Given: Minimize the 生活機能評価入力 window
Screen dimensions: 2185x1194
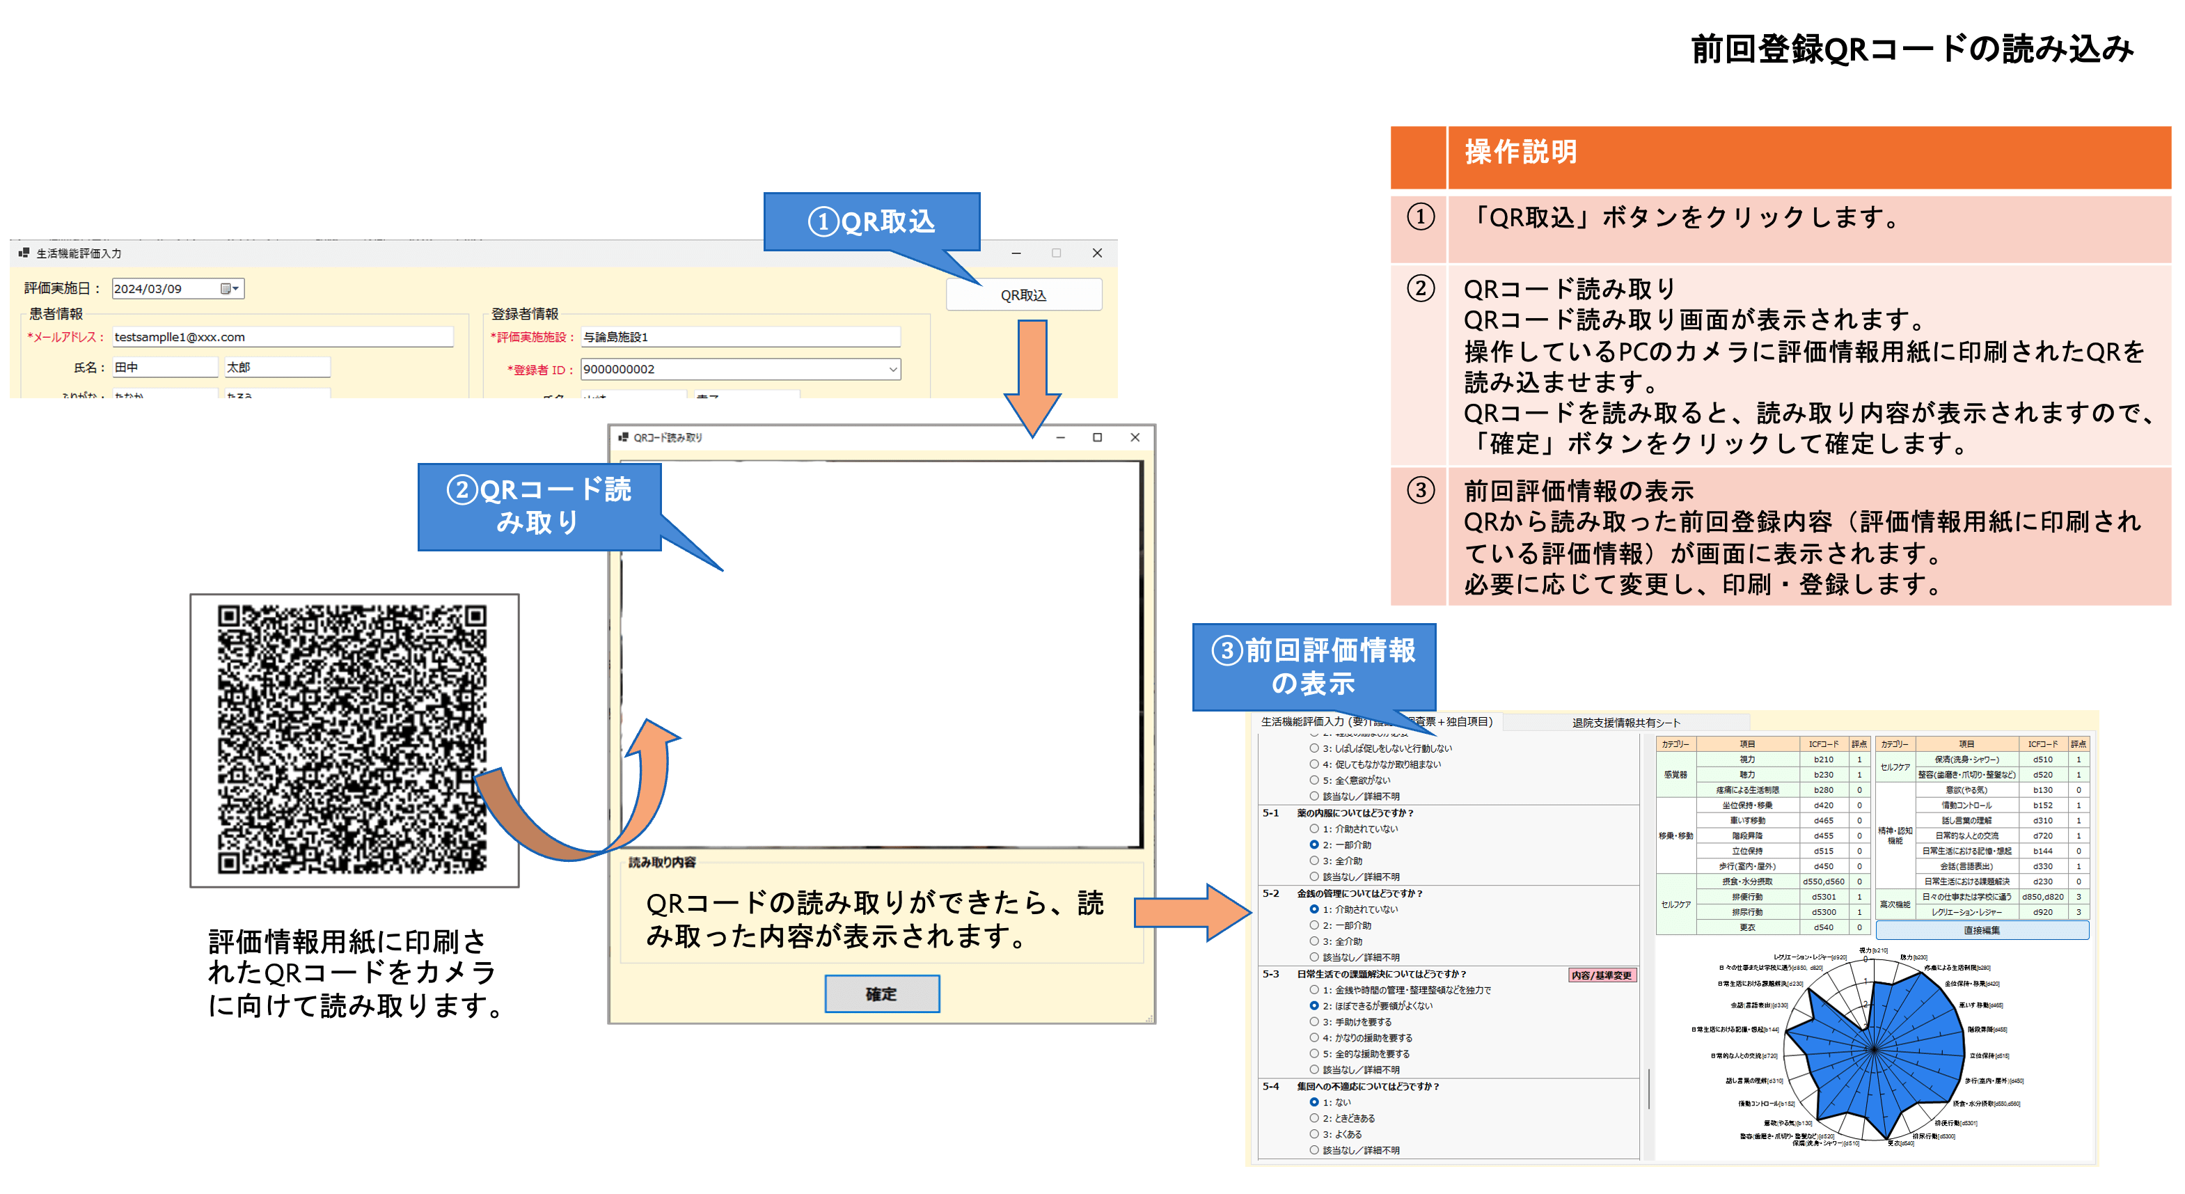Looking at the screenshot, I should click(x=1016, y=253).
